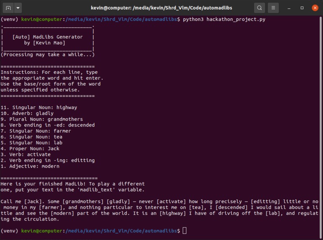Click '(Processing may take a while...)' line
323x240 pixels.
[47, 54]
